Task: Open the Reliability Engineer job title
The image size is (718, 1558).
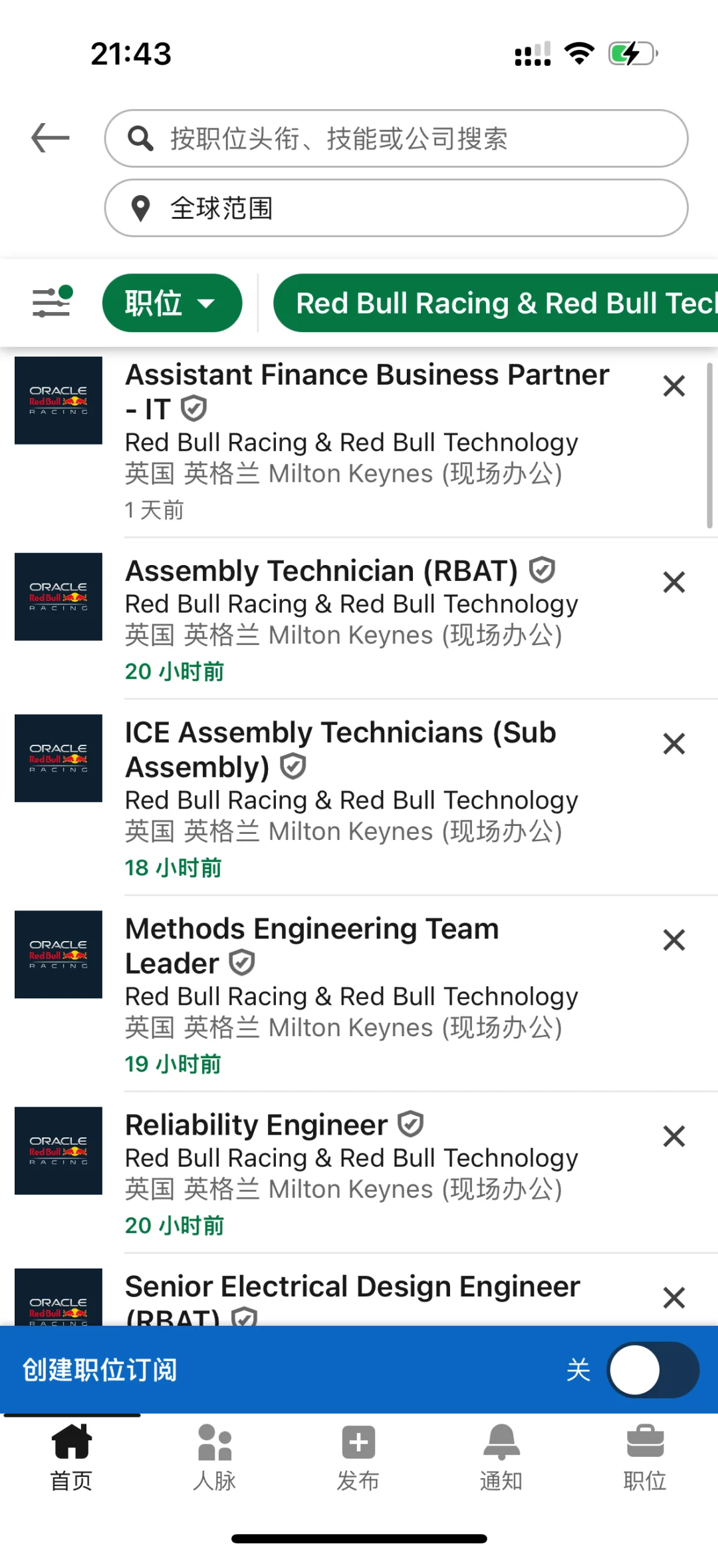Action: [x=257, y=1125]
